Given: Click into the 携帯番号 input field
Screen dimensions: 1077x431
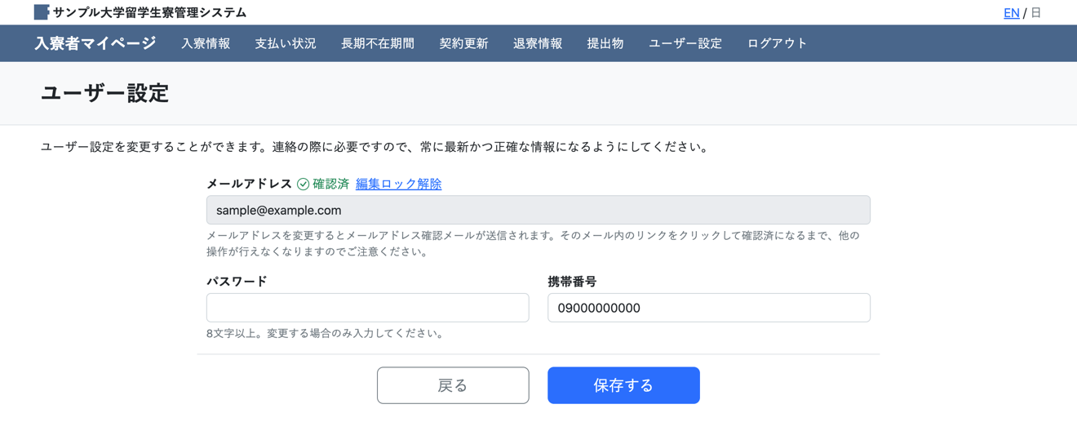Looking at the screenshot, I should click(x=708, y=308).
